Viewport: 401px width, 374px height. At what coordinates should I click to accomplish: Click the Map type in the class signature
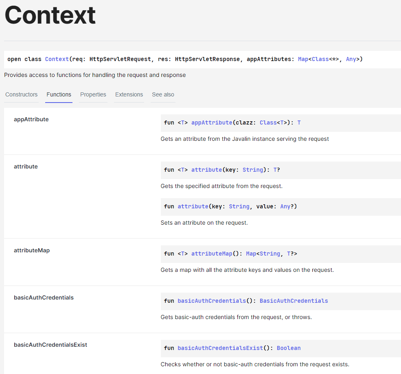(303, 59)
